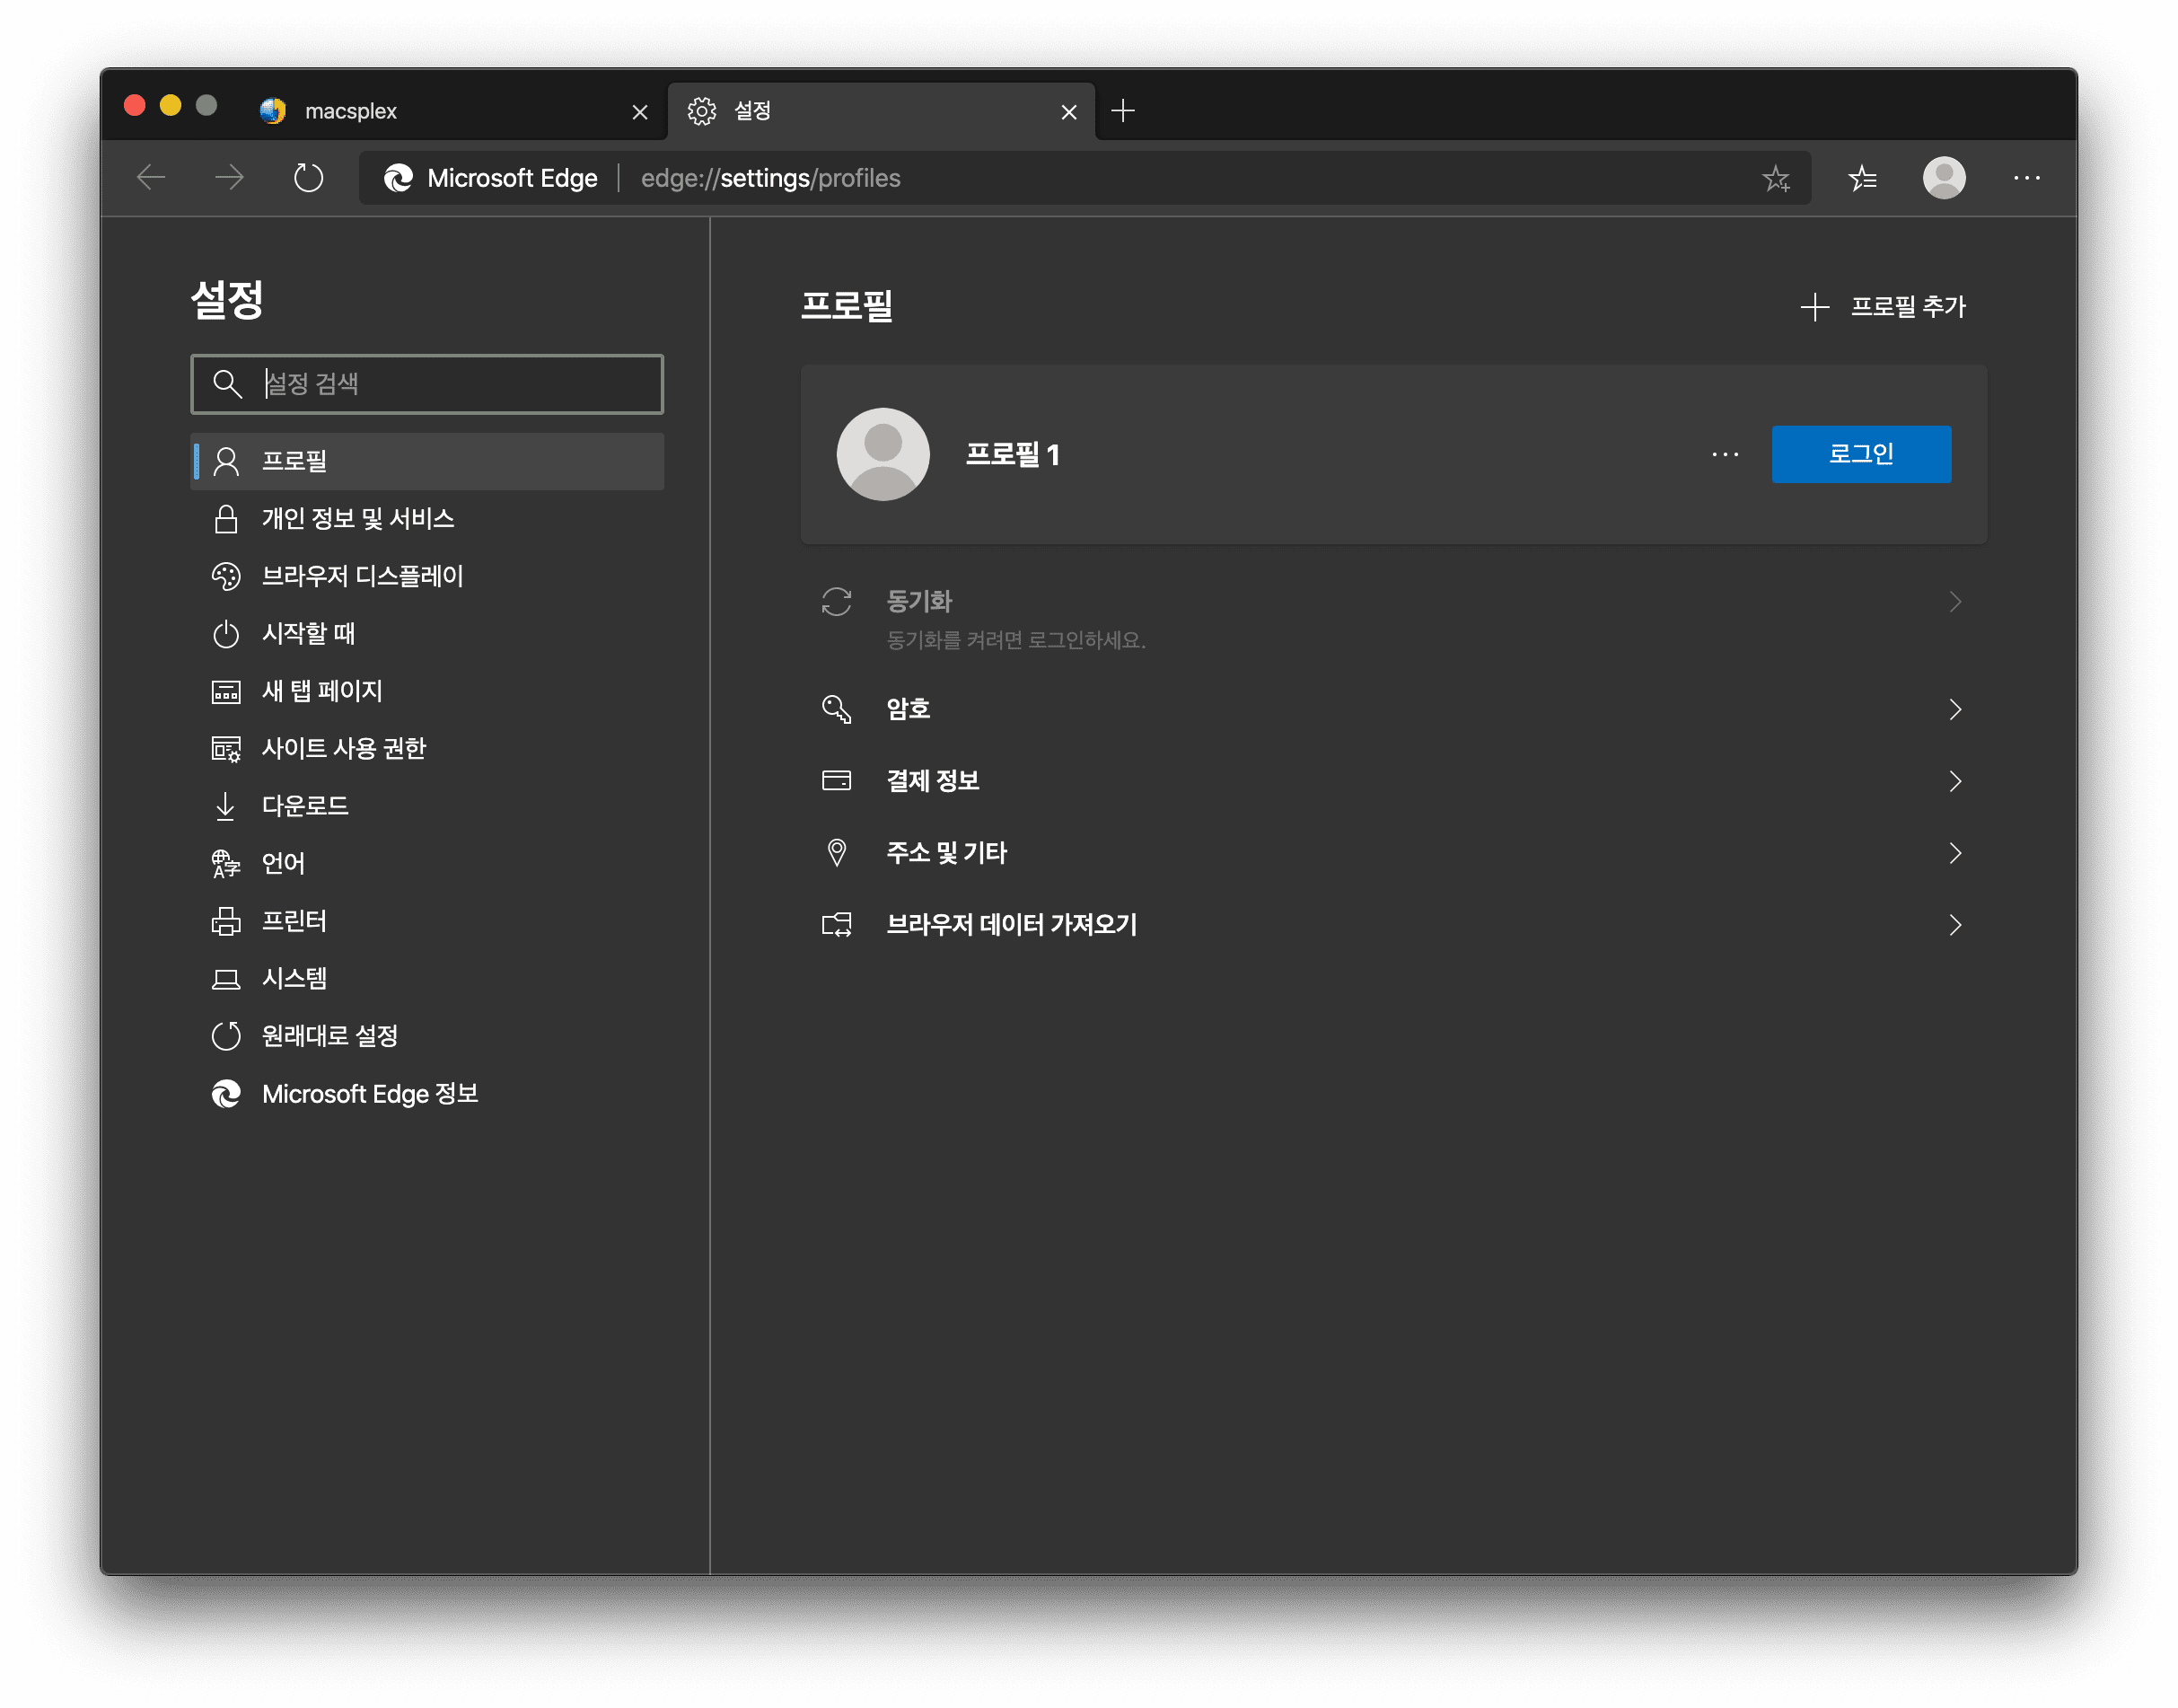The image size is (2178, 1708).
Task: Open 언어 settings
Action: pyautogui.click(x=426, y=864)
